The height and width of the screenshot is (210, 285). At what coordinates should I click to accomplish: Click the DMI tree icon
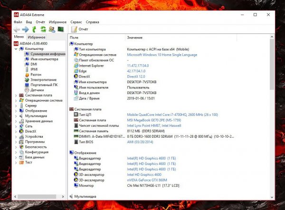pos(27,64)
